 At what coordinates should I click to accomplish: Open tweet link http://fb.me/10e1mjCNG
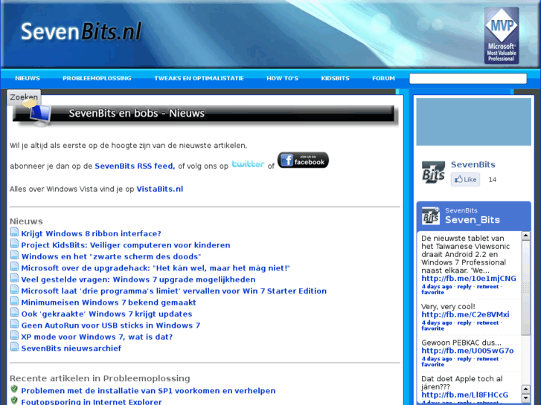pyautogui.click(x=469, y=279)
